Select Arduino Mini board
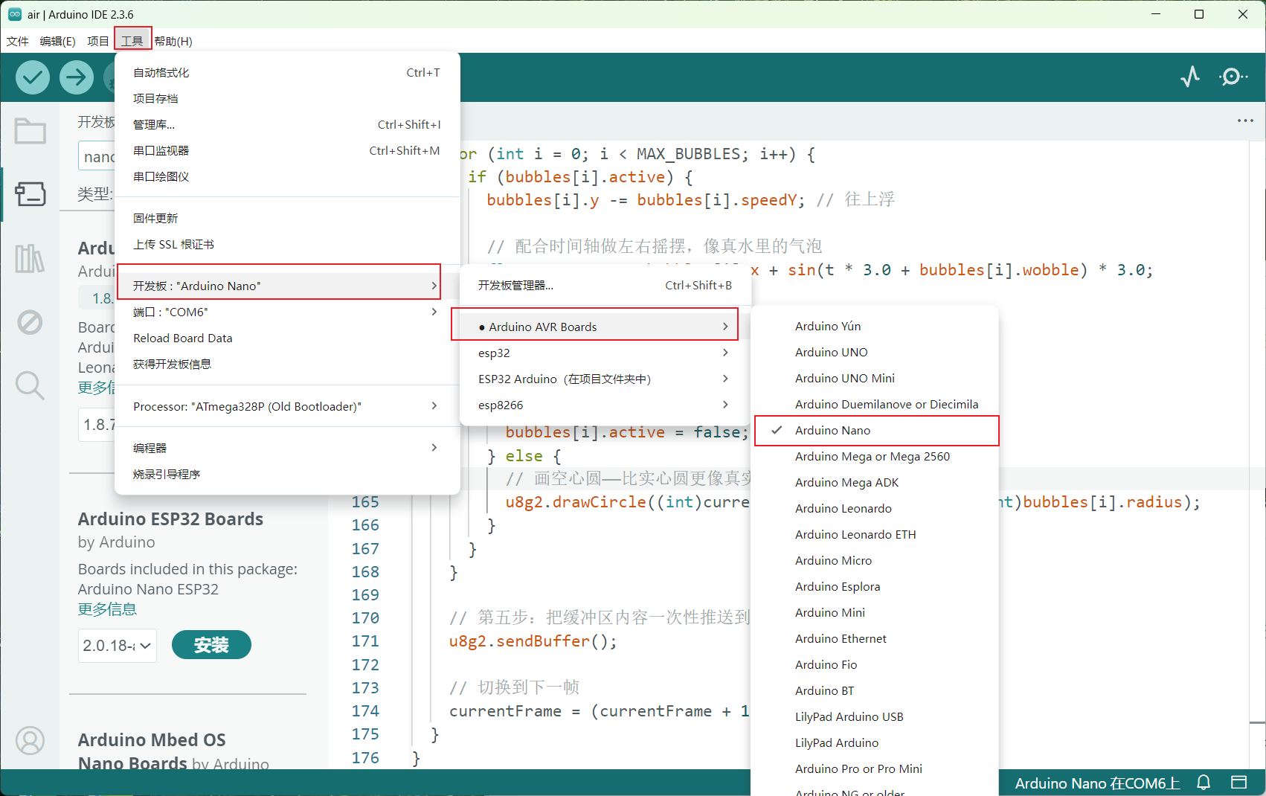 (x=875, y=612)
